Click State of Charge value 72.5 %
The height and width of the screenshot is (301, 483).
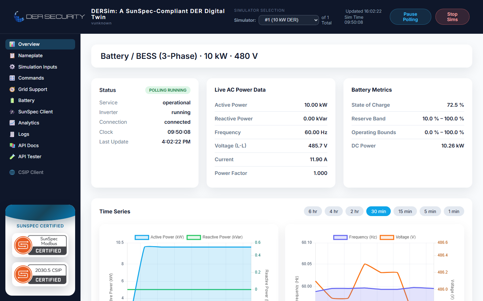(x=455, y=105)
